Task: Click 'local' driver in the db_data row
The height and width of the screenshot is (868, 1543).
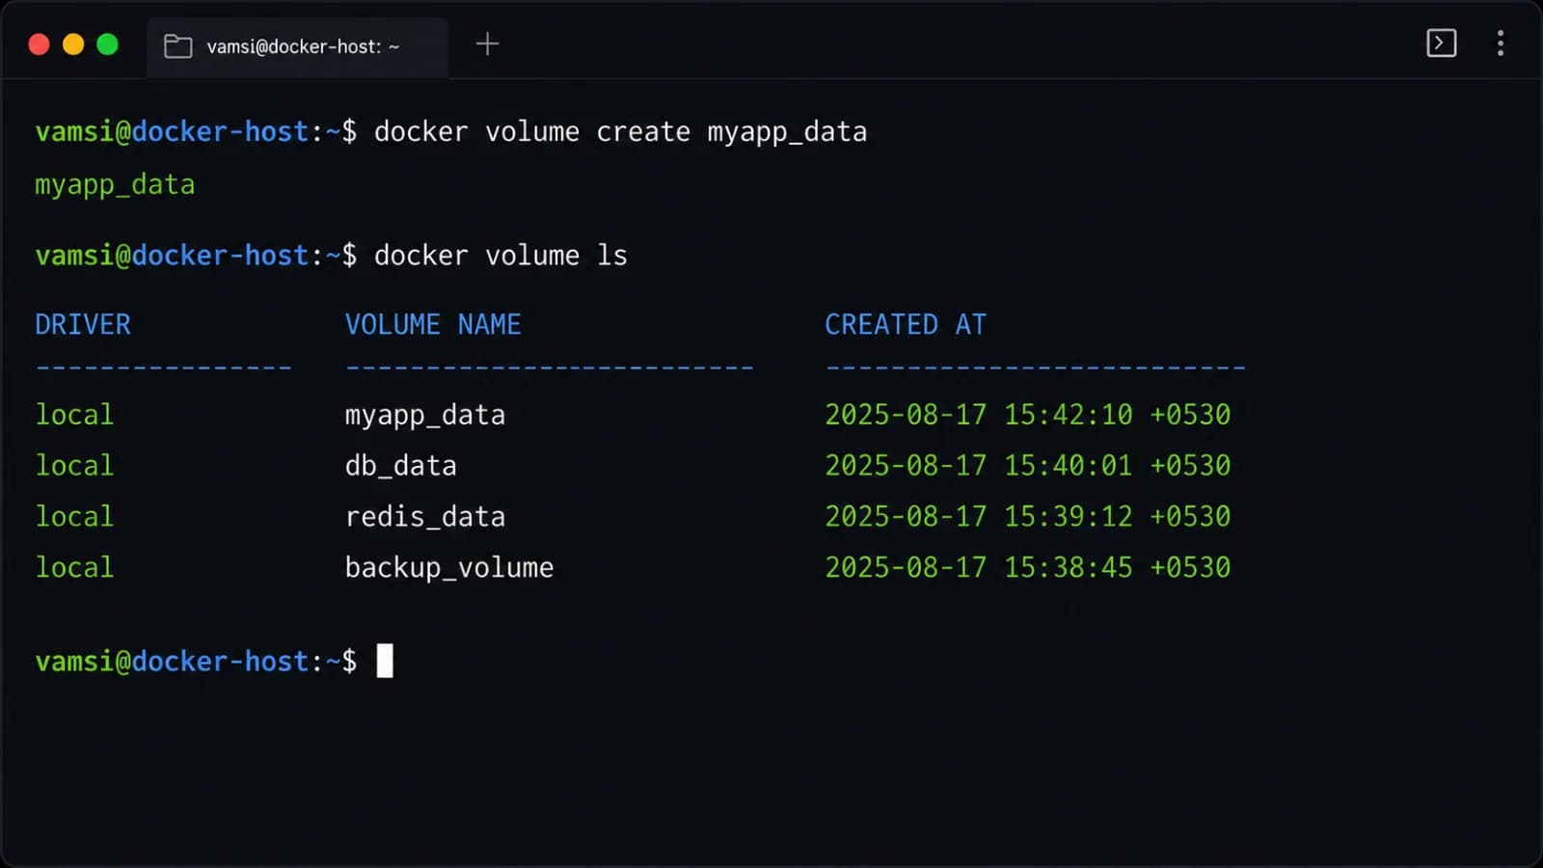Action: (x=74, y=466)
